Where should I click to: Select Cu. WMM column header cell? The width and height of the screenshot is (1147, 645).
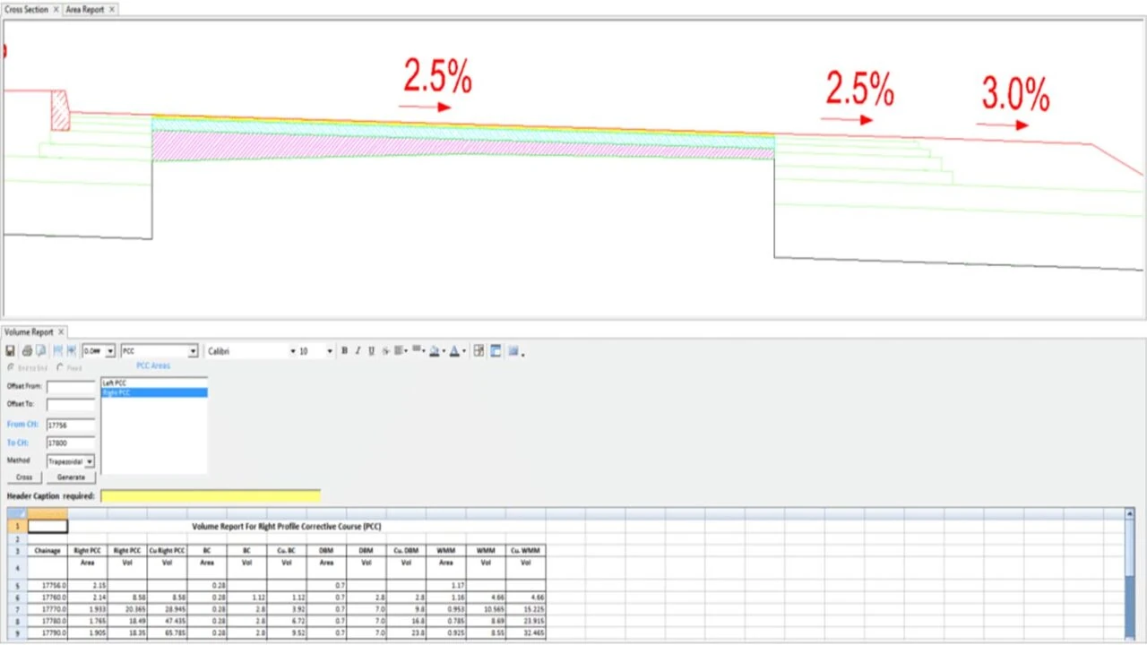(x=525, y=550)
